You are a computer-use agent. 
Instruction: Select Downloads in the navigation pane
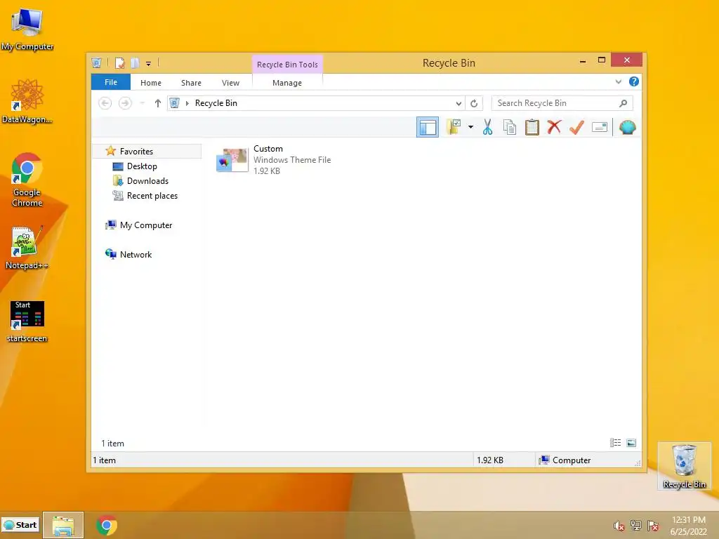pos(147,180)
